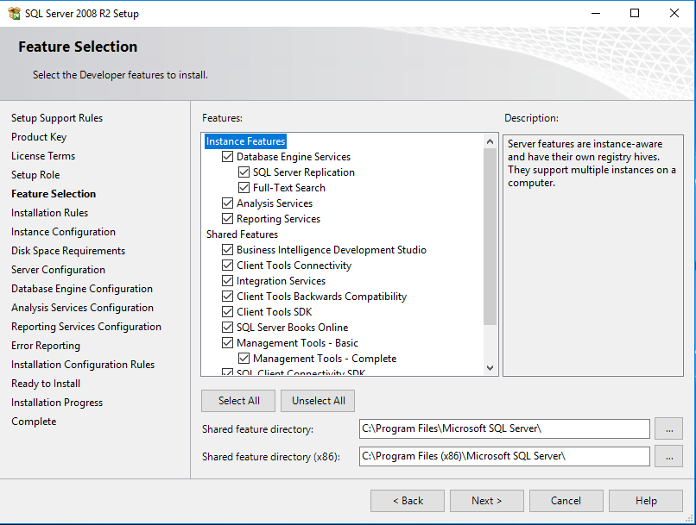Open the Installation Rules step
The height and width of the screenshot is (525, 696).
[x=49, y=213]
